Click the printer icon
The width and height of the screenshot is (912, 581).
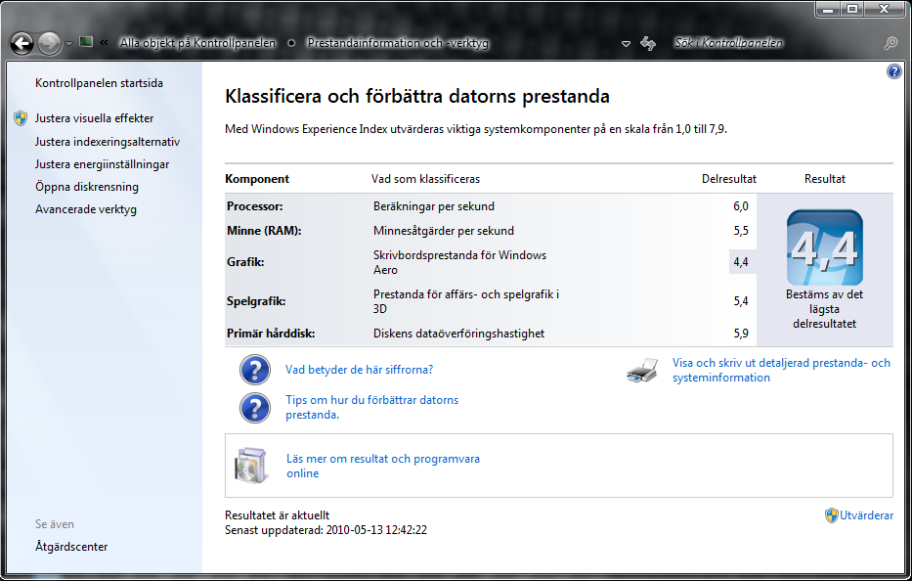pyautogui.click(x=642, y=371)
